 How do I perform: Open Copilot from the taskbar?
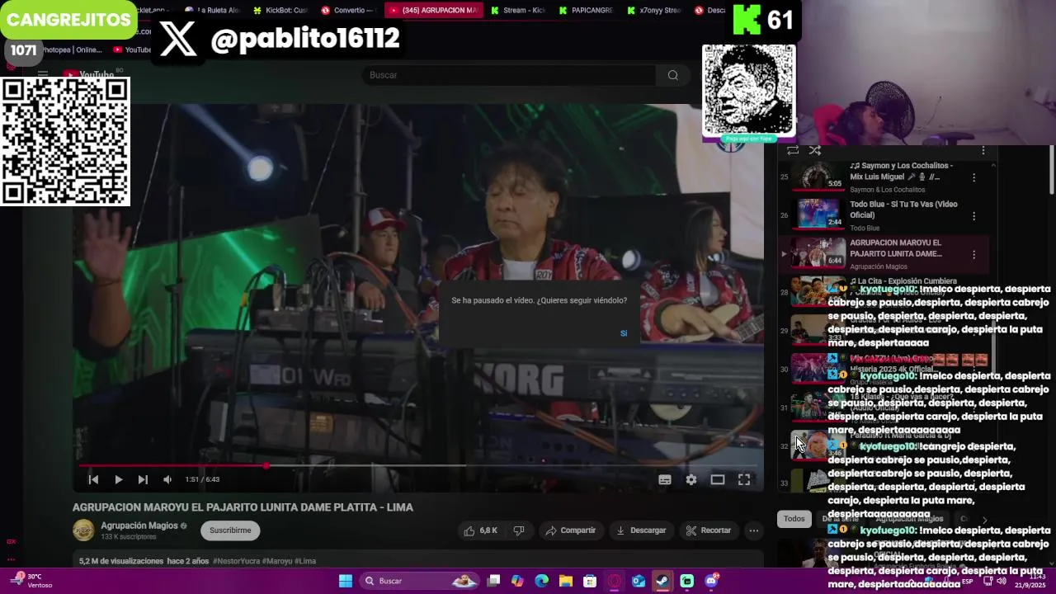[x=517, y=581]
